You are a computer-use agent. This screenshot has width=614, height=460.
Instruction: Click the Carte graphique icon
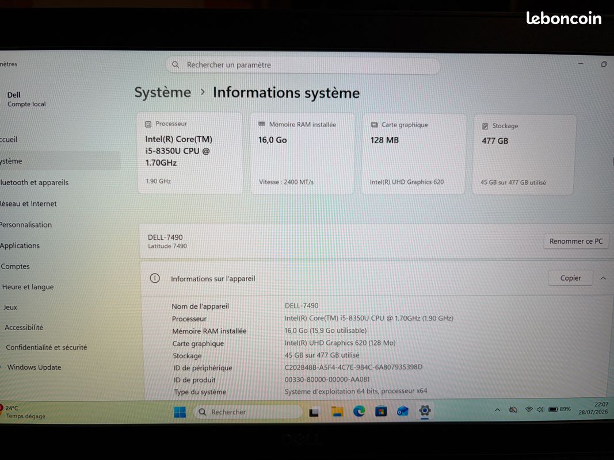(x=374, y=125)
